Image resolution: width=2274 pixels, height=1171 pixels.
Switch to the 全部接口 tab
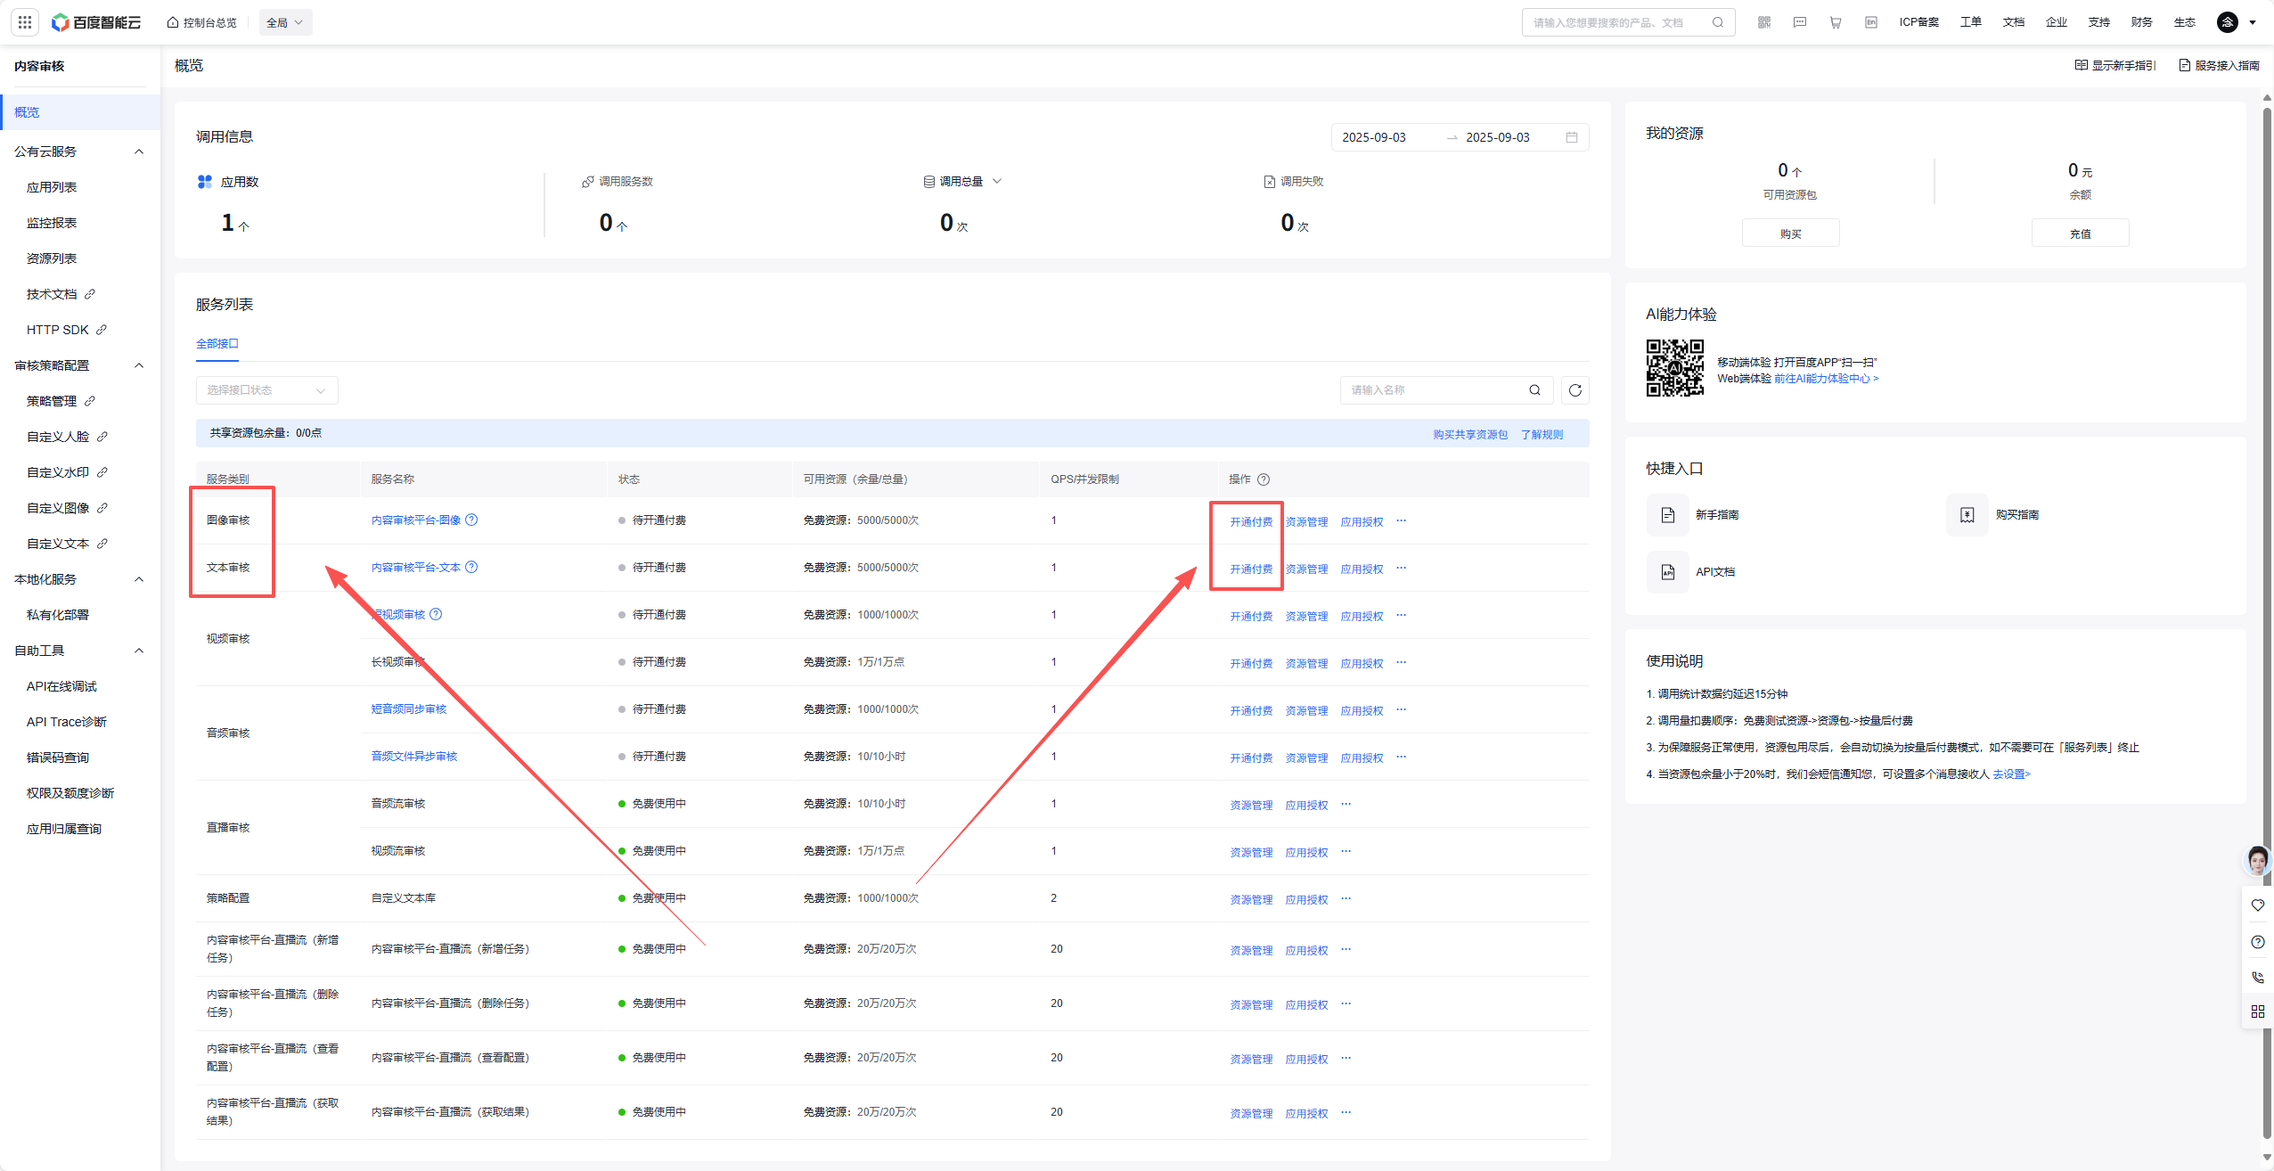[x=217, y=344]
